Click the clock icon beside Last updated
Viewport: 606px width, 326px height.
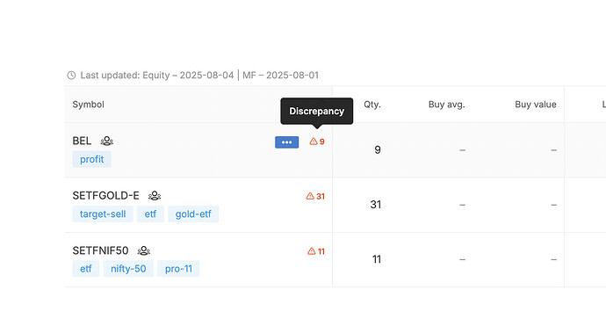(71, 75)
